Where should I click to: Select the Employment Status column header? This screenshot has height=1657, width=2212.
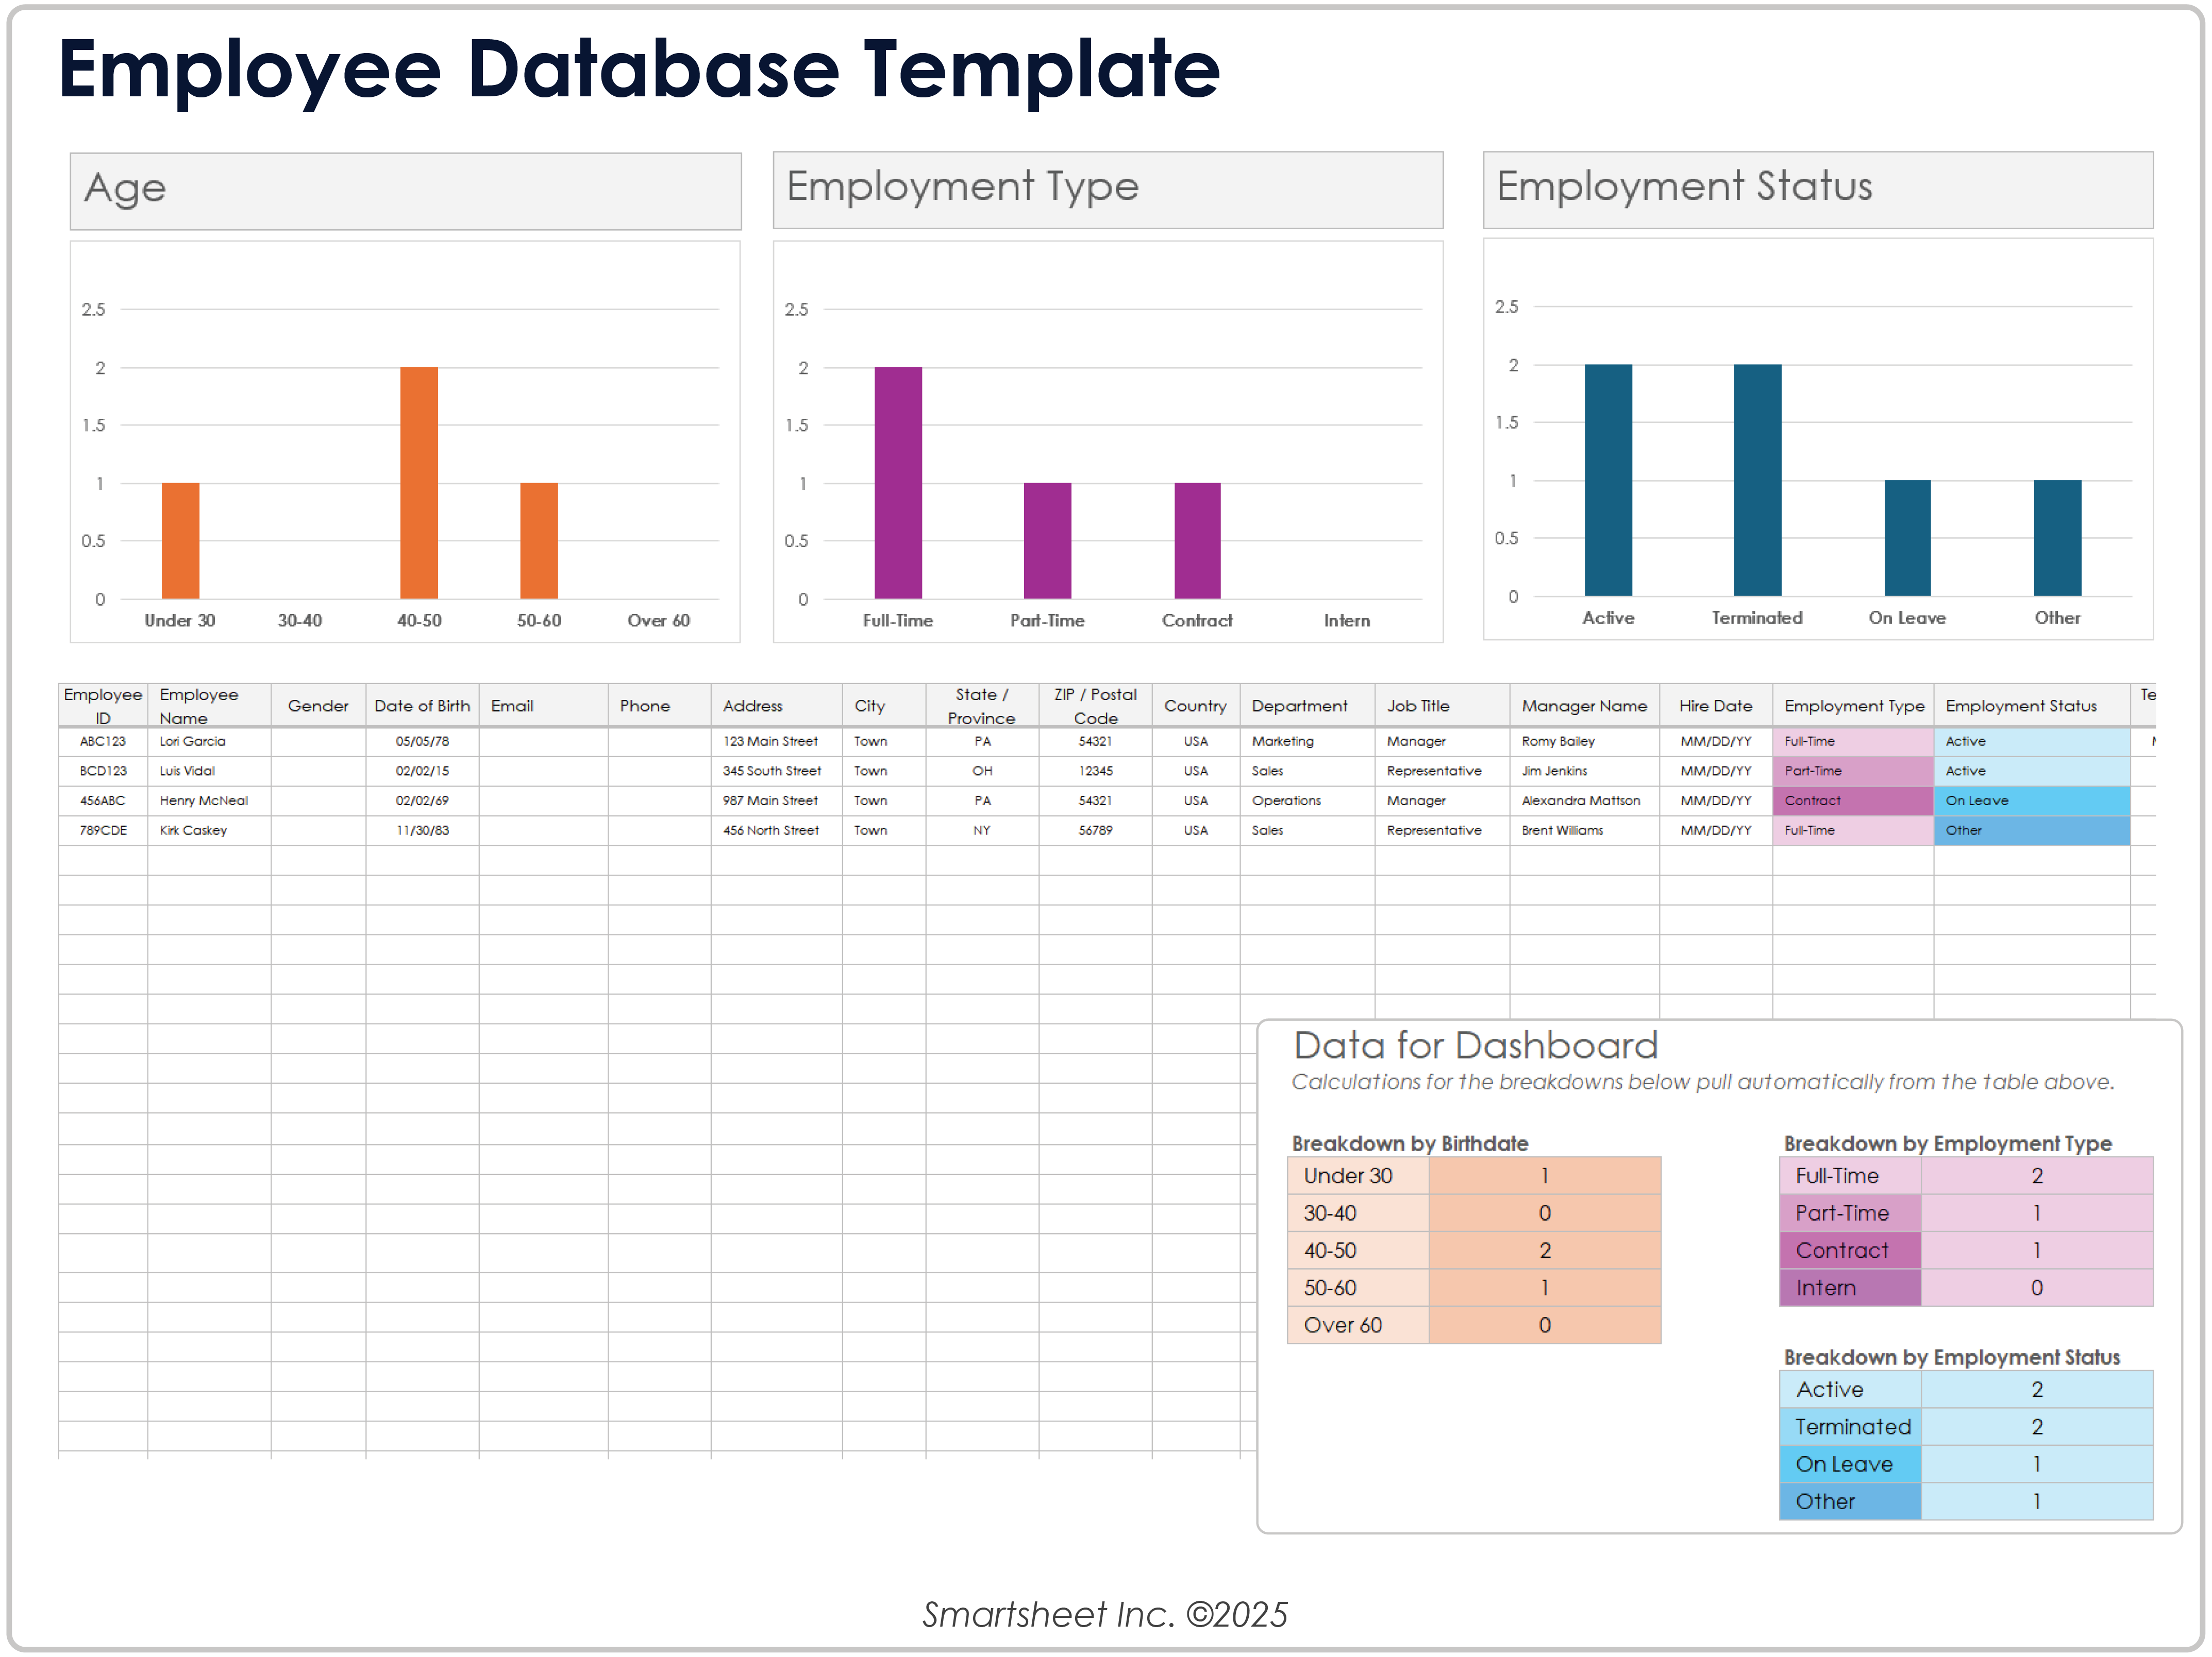[x=2022, y=706]
